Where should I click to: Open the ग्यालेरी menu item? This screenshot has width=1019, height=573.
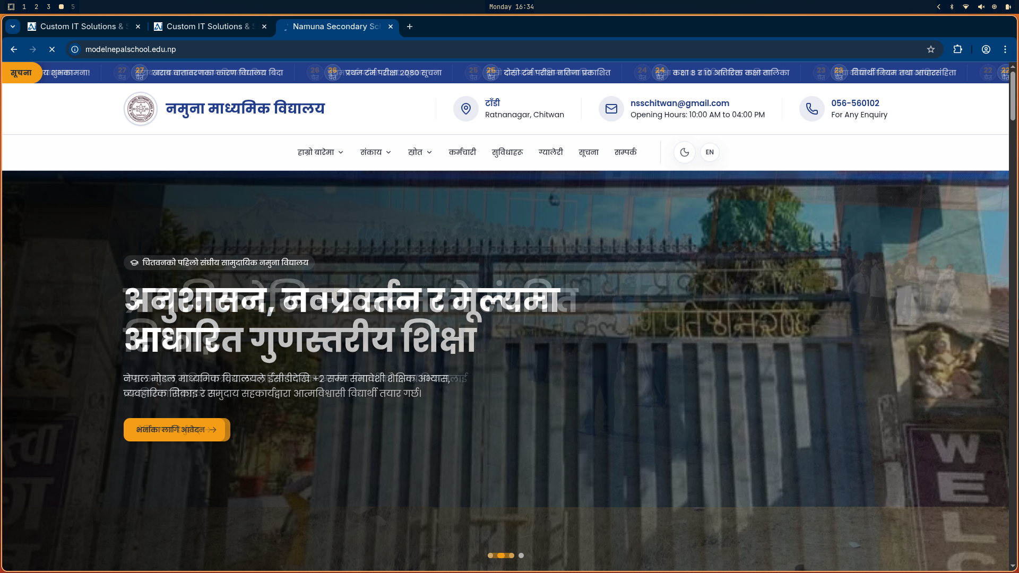pos(550,152)
